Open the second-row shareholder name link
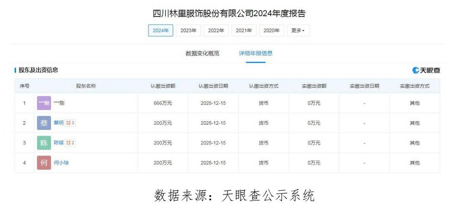457x214 pixels. 59,123
